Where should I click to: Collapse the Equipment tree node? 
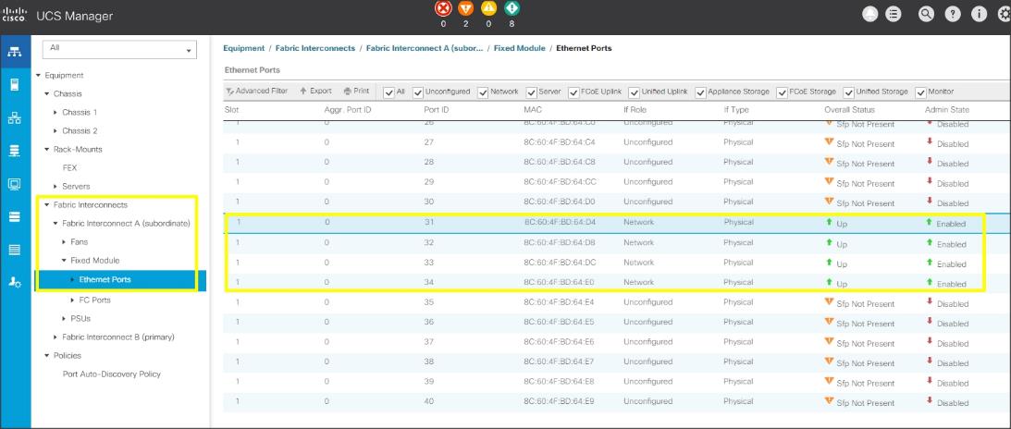pos(39,76)
